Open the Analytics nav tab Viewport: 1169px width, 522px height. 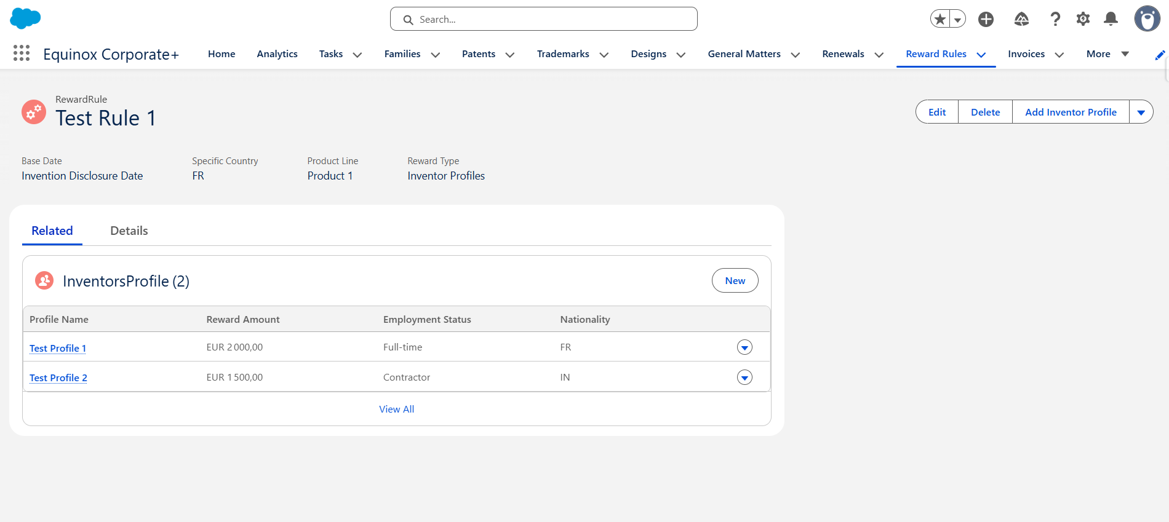click(277, 54)
